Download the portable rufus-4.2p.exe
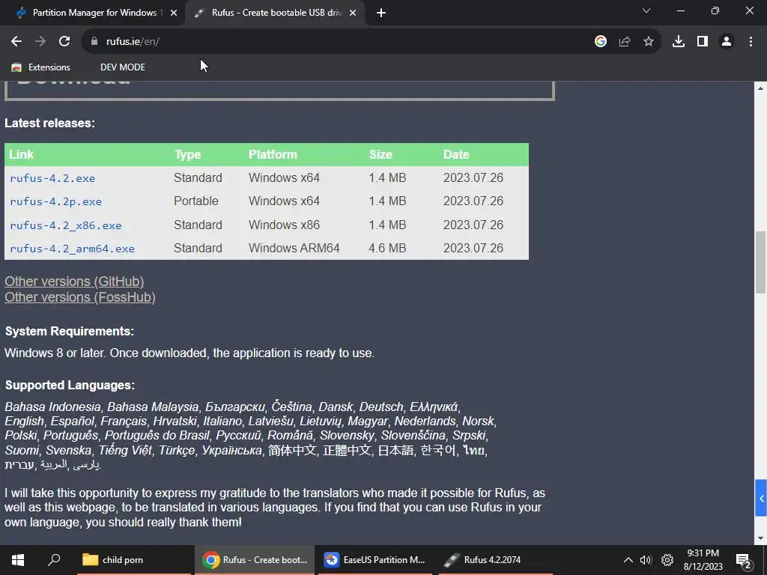767x575 pixels. tap(55, 201)
